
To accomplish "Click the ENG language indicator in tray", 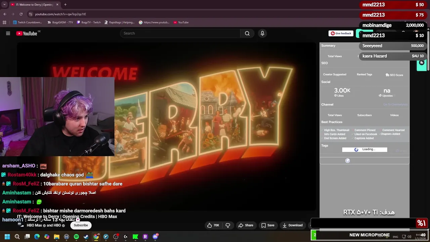I will pyautogui.click(x=395, y=237).
